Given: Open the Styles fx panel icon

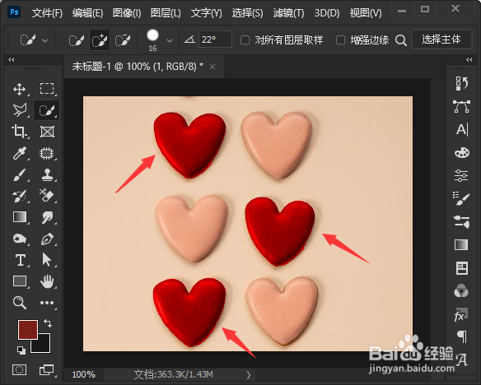Looking at the screenshot, I should click(461, 314).
